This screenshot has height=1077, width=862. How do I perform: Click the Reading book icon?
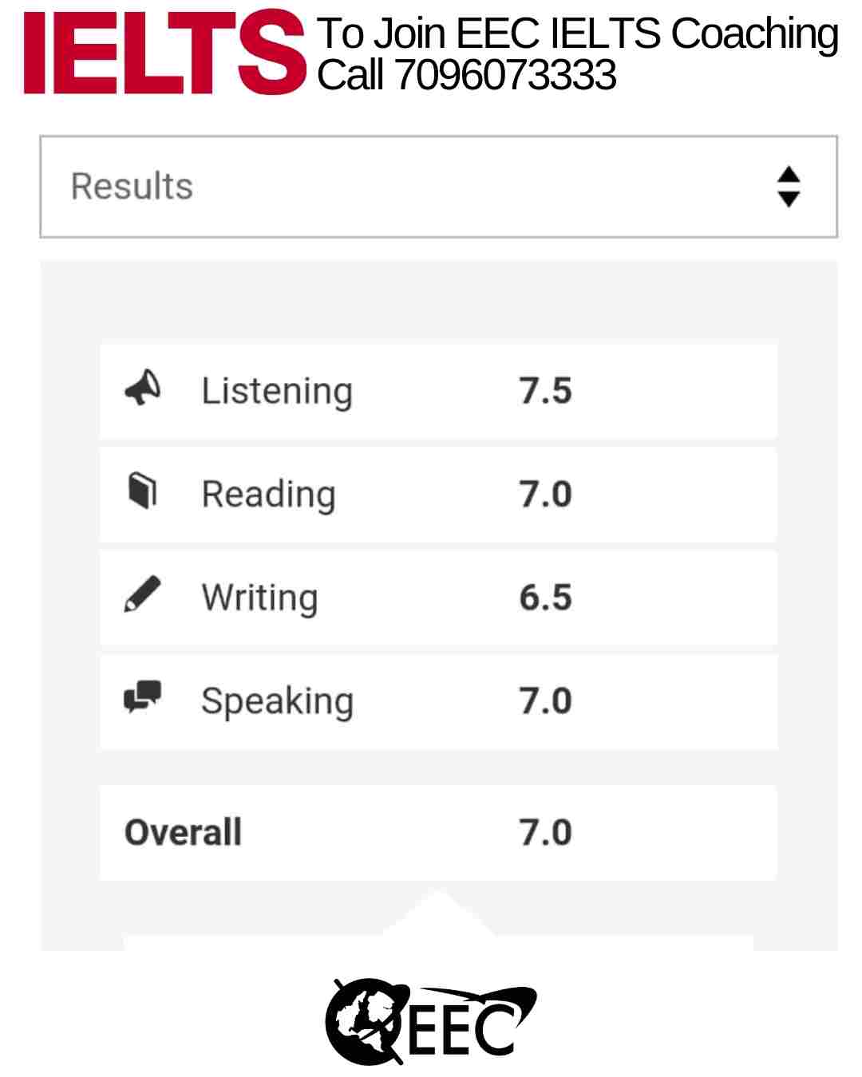click(x=142, y=491)
